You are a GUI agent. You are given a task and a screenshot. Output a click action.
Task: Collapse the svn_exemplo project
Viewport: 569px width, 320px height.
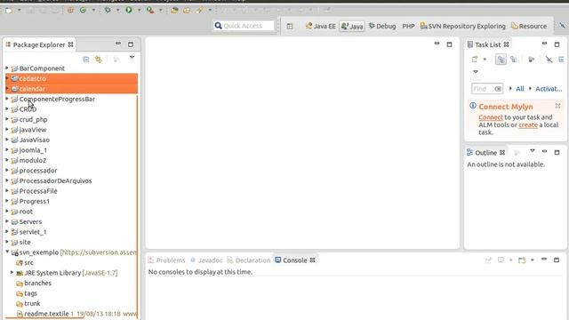[x=7, y=252]
